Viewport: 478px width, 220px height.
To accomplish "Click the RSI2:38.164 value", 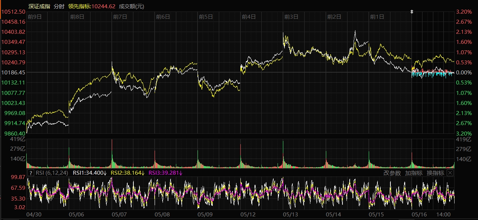I will click(128, 173).
